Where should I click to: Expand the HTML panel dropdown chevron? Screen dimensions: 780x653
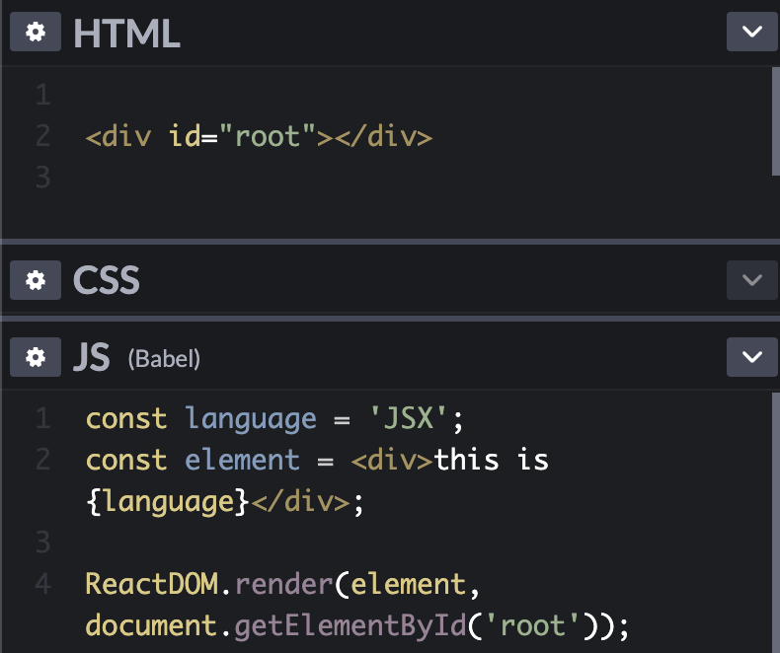(751, 32)
